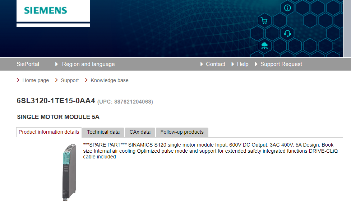Screen dimensions: 351x205
Task: Open the information hexagon icon
Action: click(287, 8)
